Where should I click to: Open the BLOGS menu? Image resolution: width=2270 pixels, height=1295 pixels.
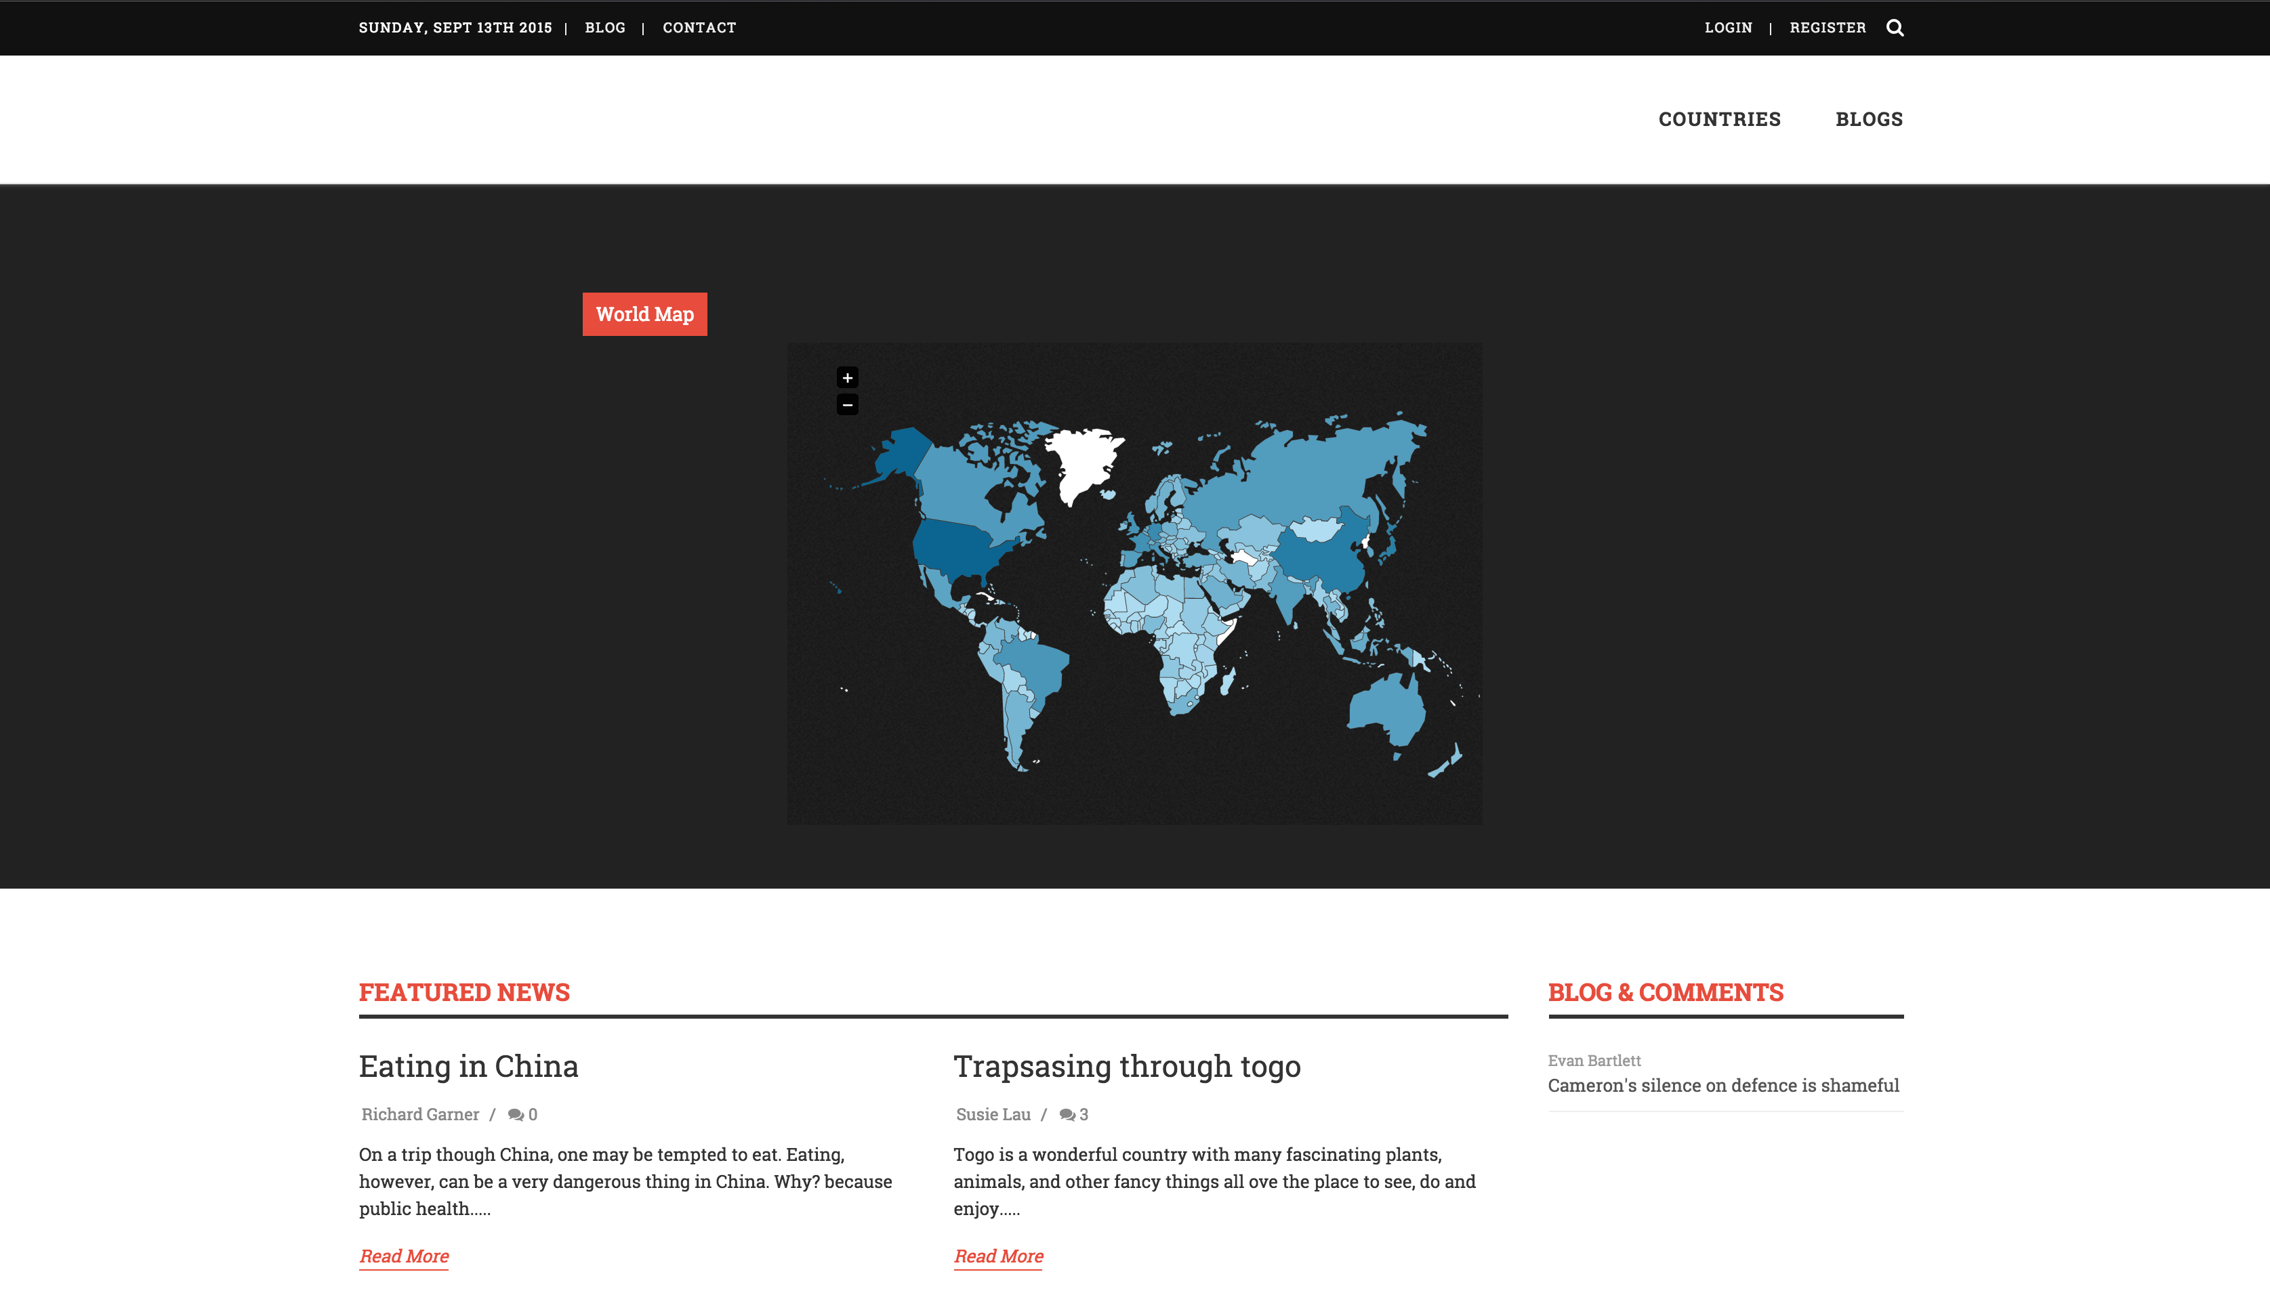tap(1869, 119)
